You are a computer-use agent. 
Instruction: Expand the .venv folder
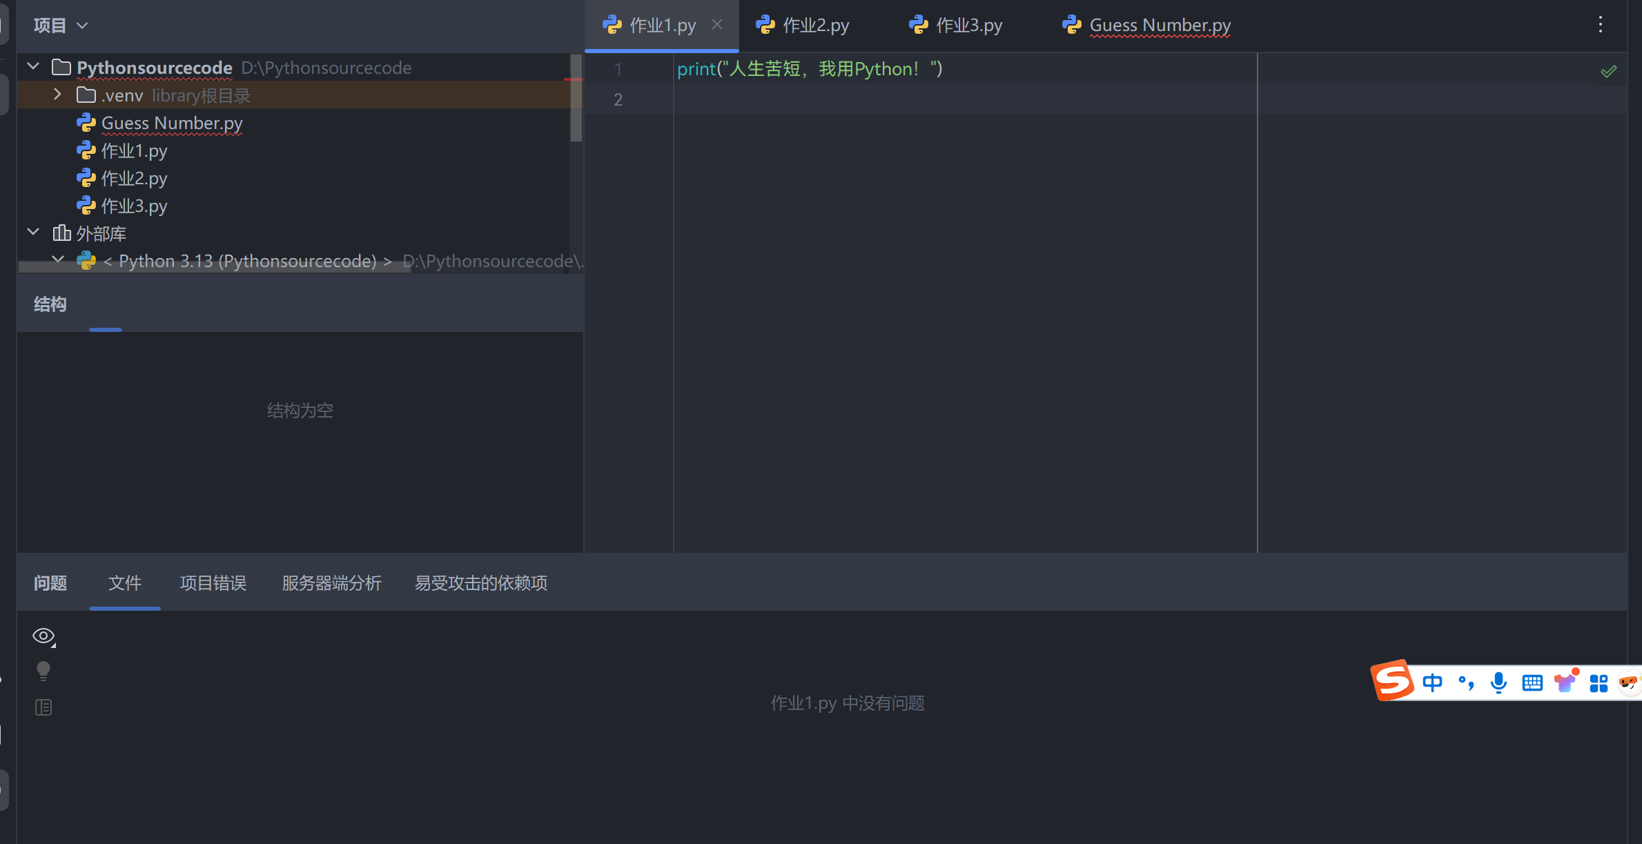pyautogui.click(x=58, y=95)
